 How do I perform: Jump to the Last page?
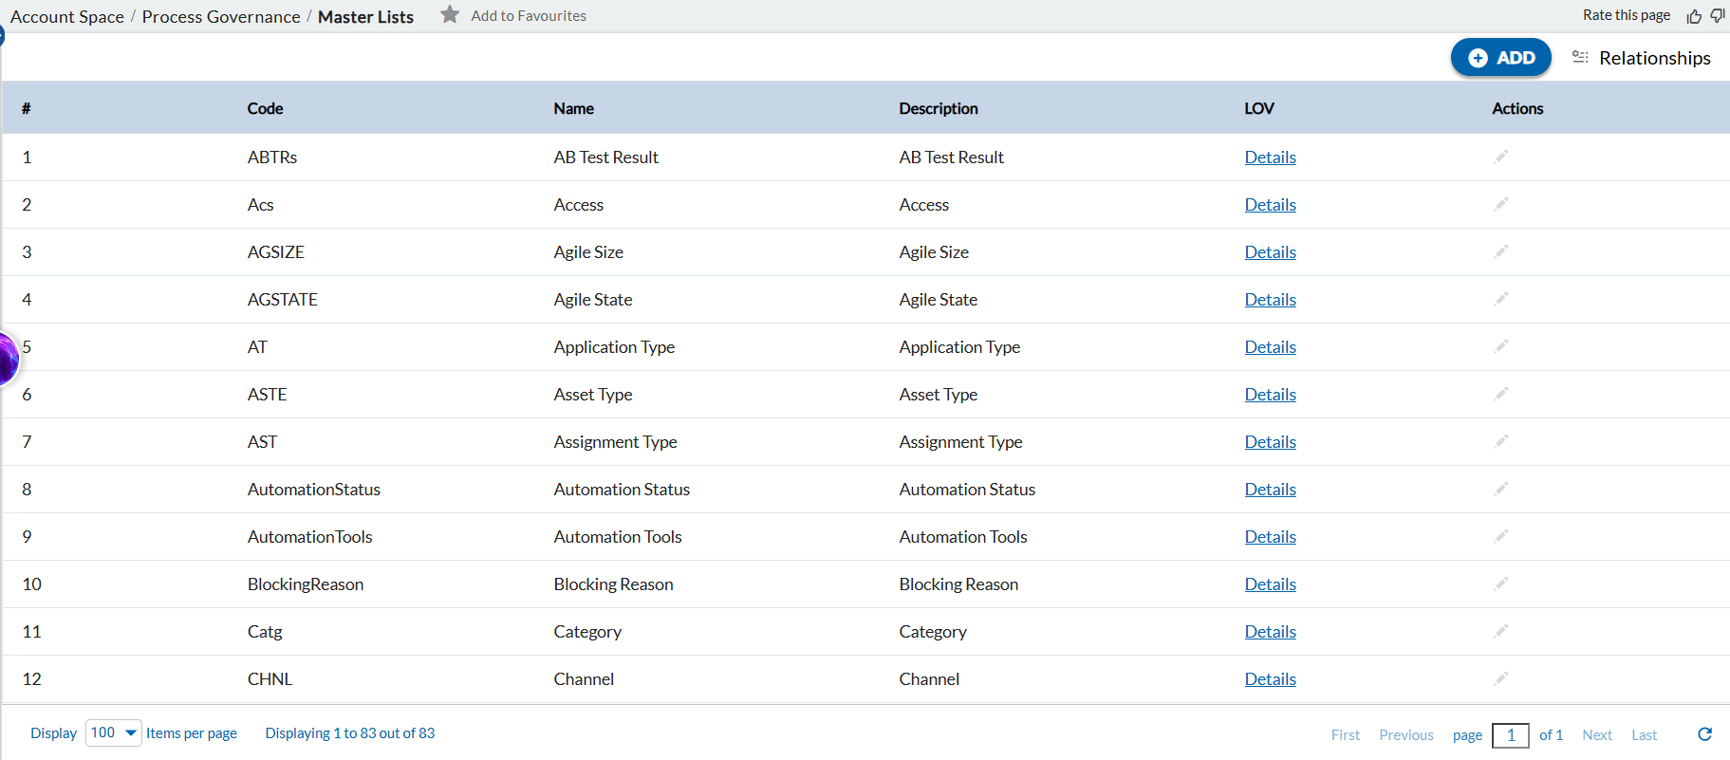(1644, 735)
